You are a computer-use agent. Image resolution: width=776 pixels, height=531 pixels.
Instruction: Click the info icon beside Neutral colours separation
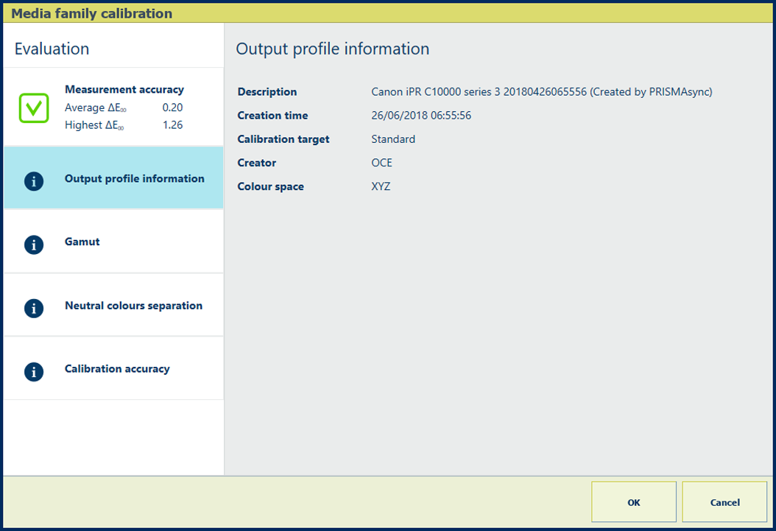pyautogui.click(x=34, y=308)
